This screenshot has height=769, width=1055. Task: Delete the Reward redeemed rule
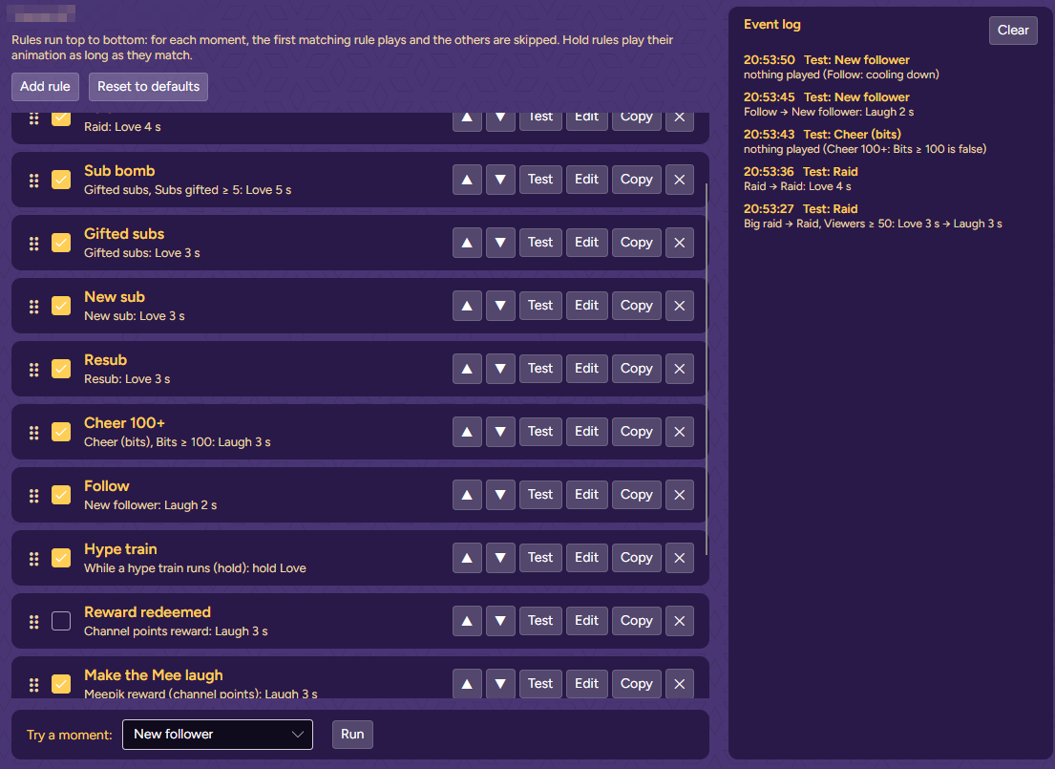(680, 621)
